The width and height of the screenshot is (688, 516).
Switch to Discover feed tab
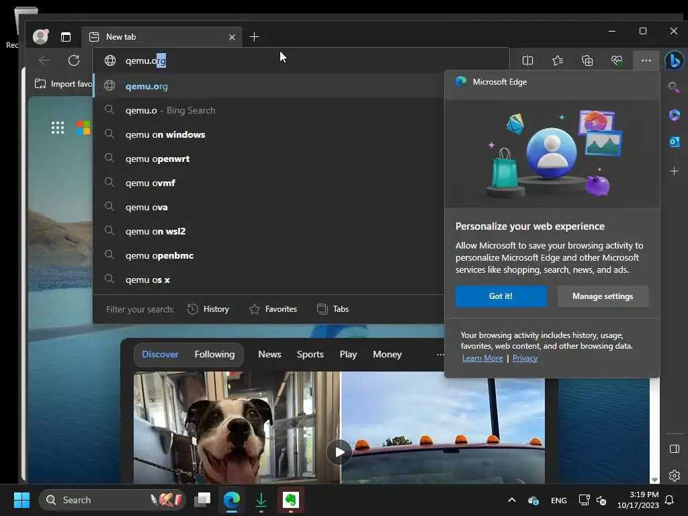pos(160,354)
